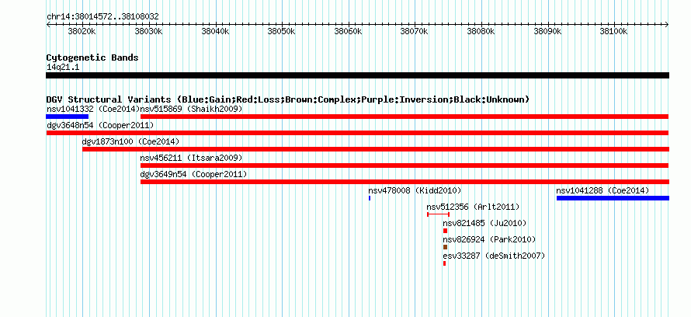Click the 38080k ruler tick label
The height and width of the screenshot is (317, 691).
(x=481, y=32)
